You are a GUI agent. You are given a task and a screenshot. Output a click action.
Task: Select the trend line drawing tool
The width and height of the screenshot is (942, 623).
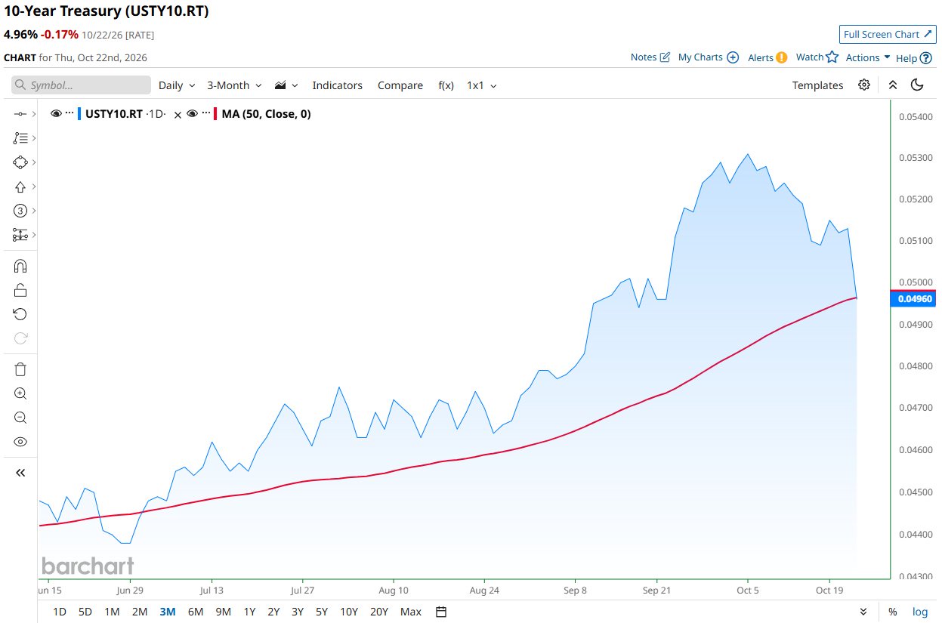click(x=20, y=114)
